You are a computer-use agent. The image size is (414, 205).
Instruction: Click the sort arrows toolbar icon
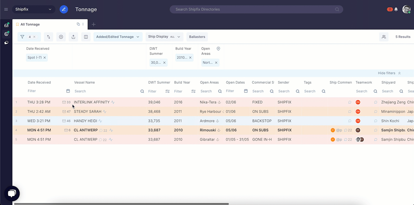click(x=48, y=37)
